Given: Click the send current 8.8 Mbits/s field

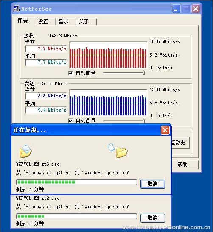Looking at the screenshot, I should (x=46, y=96).
